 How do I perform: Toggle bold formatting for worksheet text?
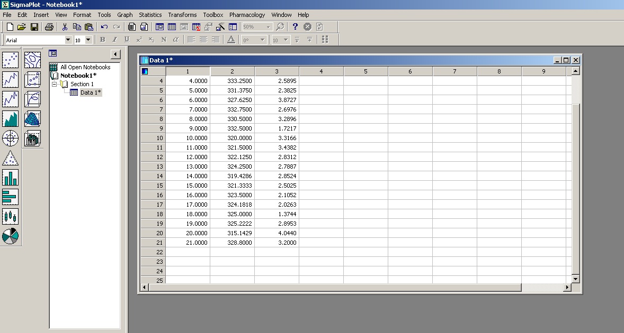tap(102, 39)
